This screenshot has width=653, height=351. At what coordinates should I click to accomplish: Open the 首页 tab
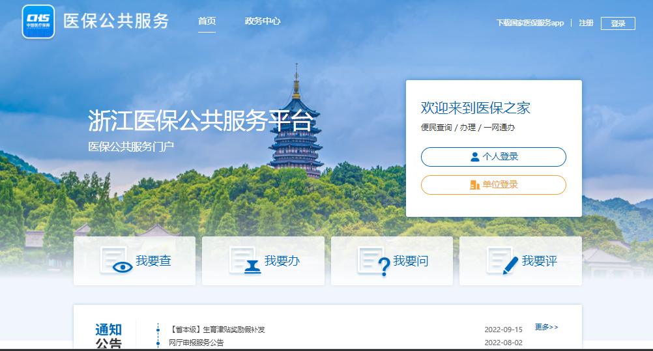pos(207,21)
